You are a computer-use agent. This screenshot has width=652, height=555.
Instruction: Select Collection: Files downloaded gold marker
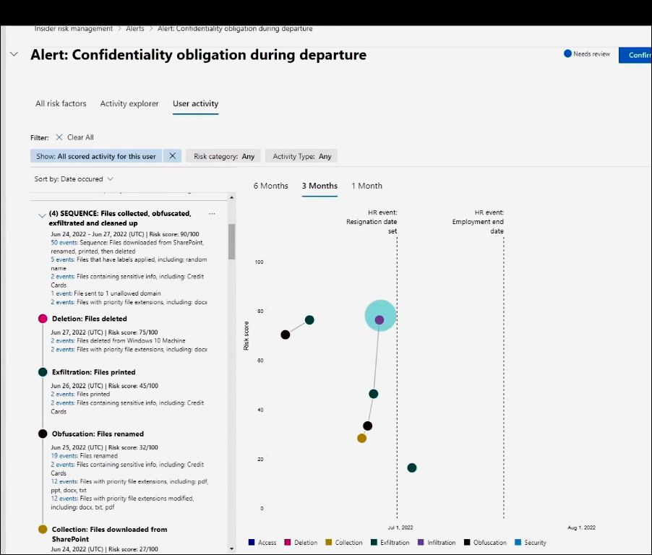click(43, 529)
